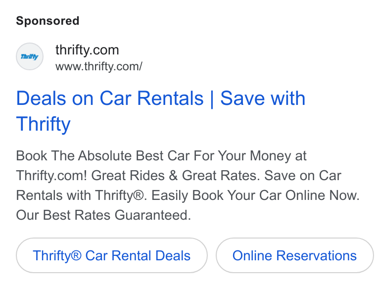The height and width of the screenshot is (289, 376).
Task: Click the www.thrifty.com/ display URL
Action: tap(99, 66)
